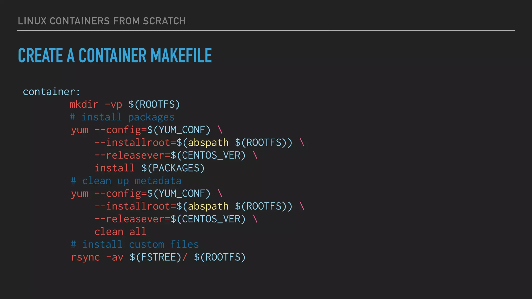Click the second '$(CENTOS_VER)' variable

(208, 219)
